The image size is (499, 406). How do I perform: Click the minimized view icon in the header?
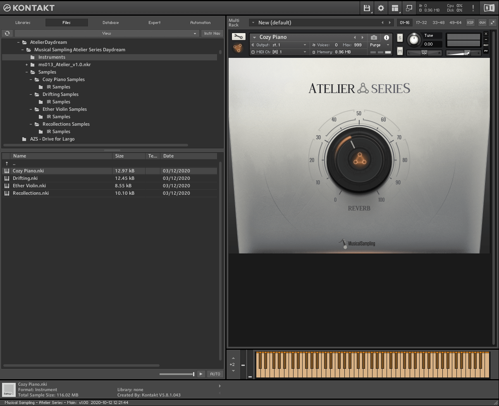pos(409,8)
